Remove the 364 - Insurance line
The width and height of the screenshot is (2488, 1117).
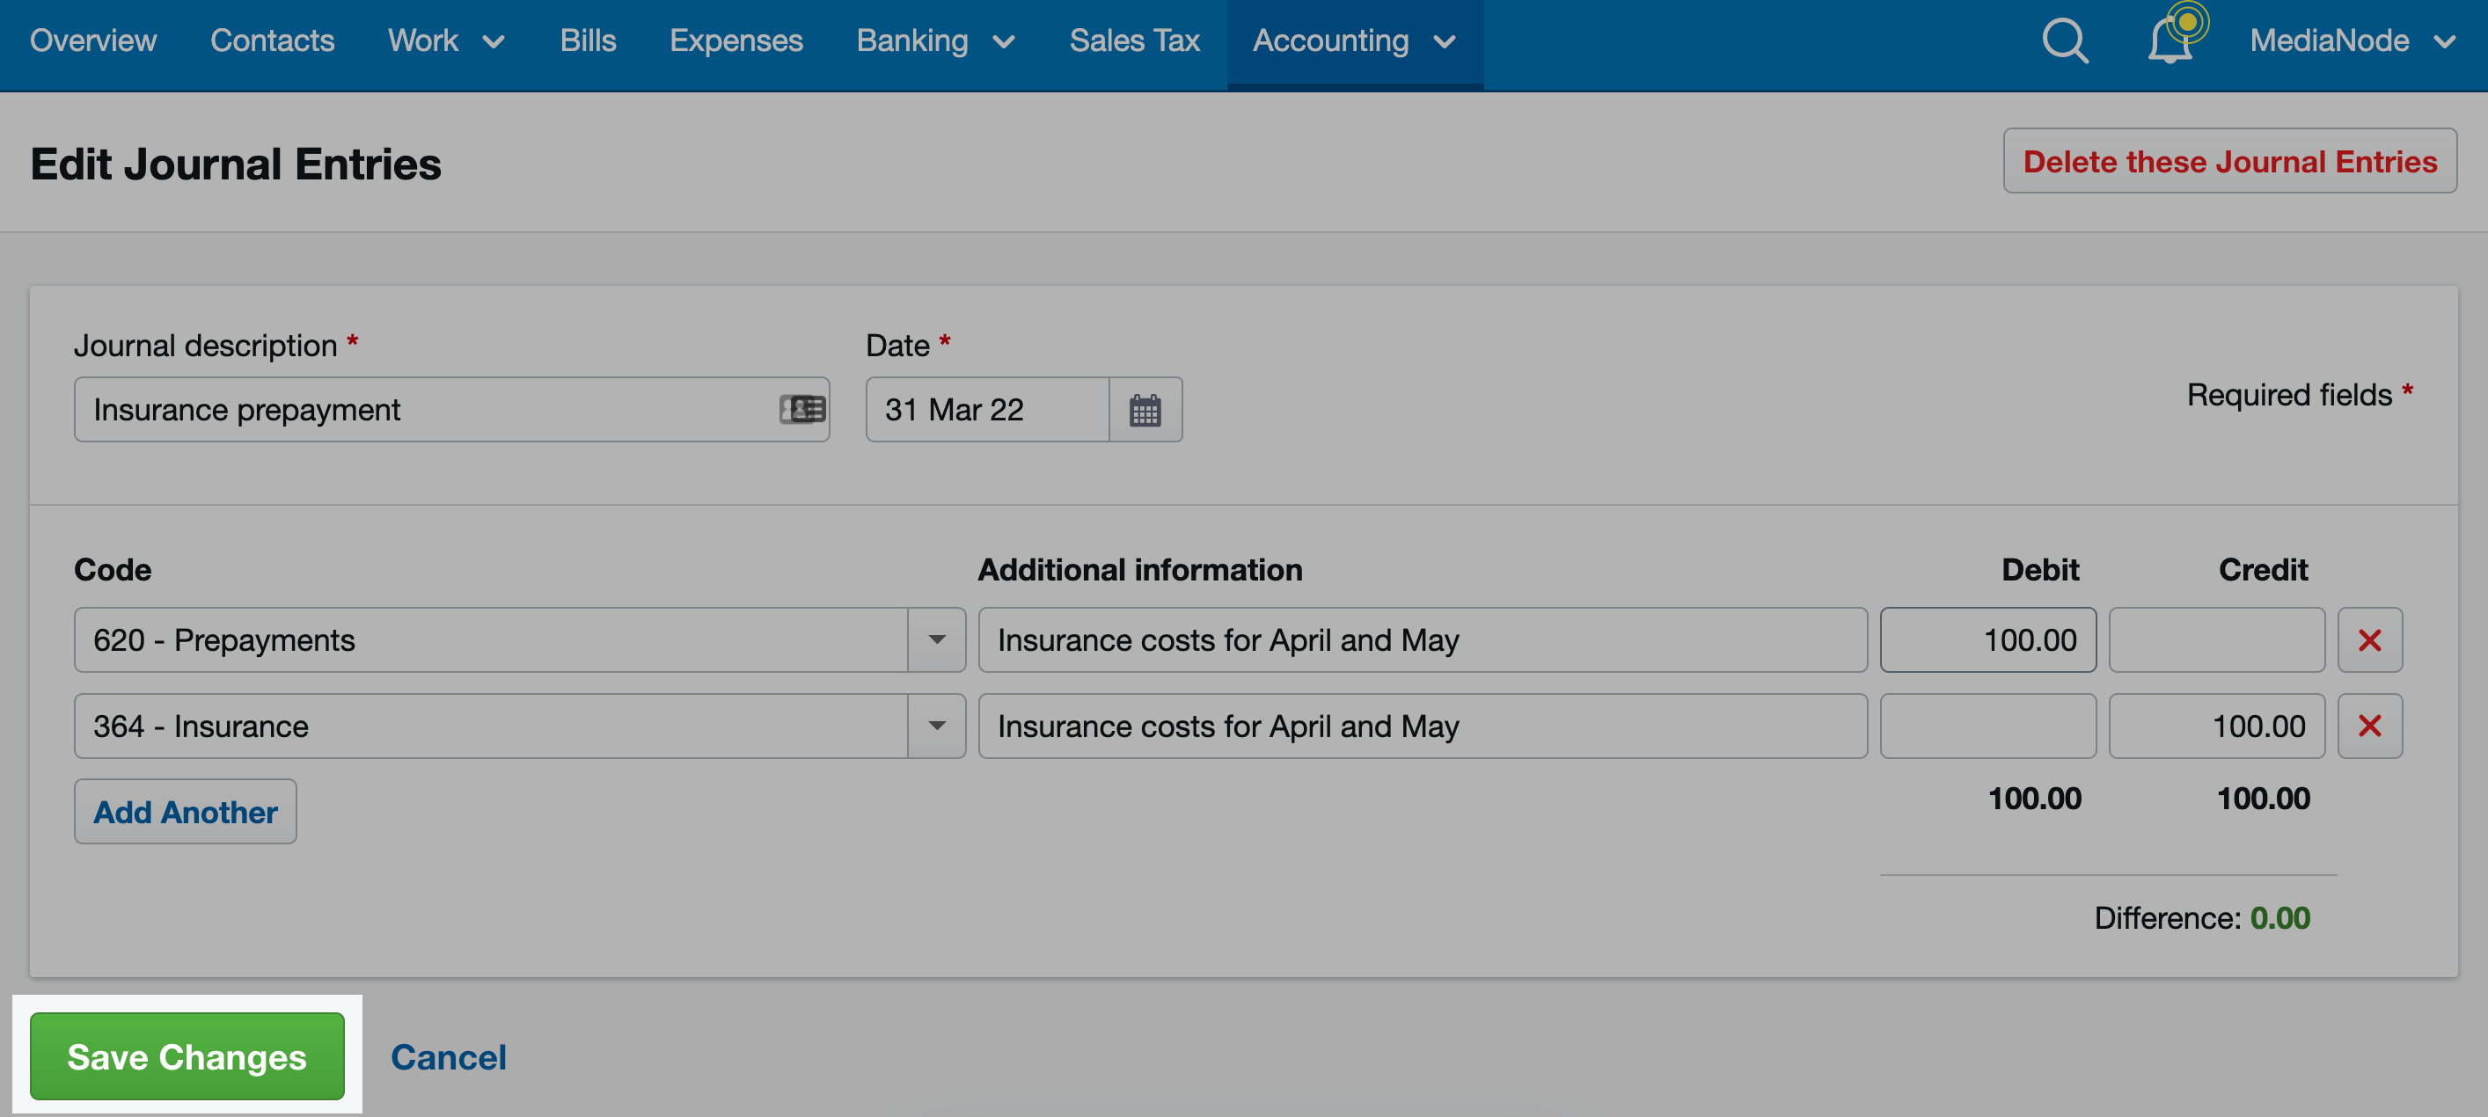pos(2369,726)
